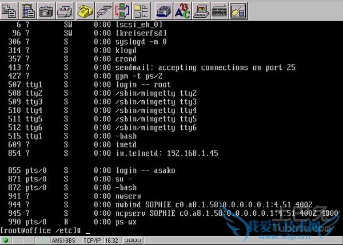343x245 pixels.
Task: Click the in.telnetd: 192.168.1.45 line
Action: tap(113, 153)
